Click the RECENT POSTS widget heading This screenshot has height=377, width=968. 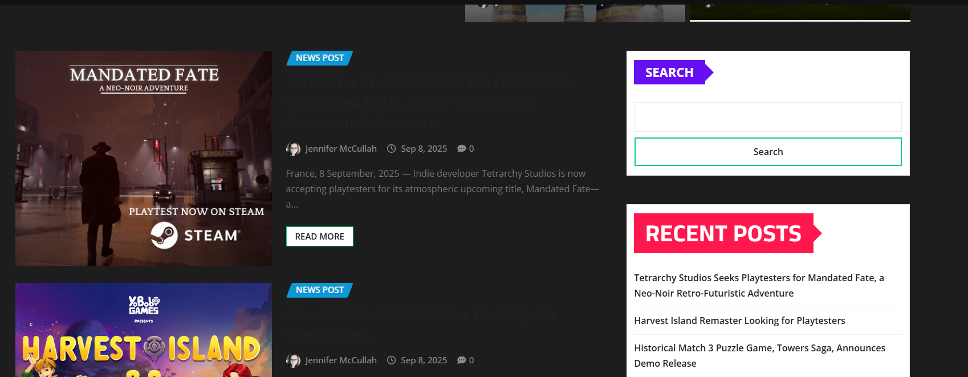[x=723, y=233]
